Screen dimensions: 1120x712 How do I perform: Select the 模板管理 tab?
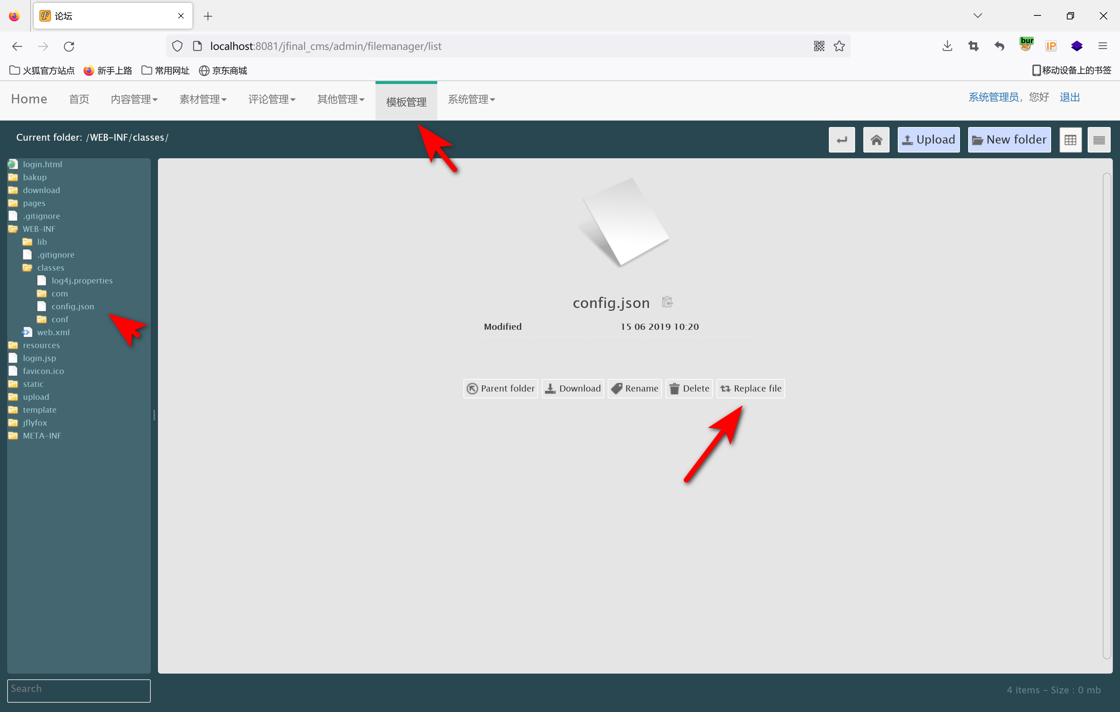click(x=406, y=102)
